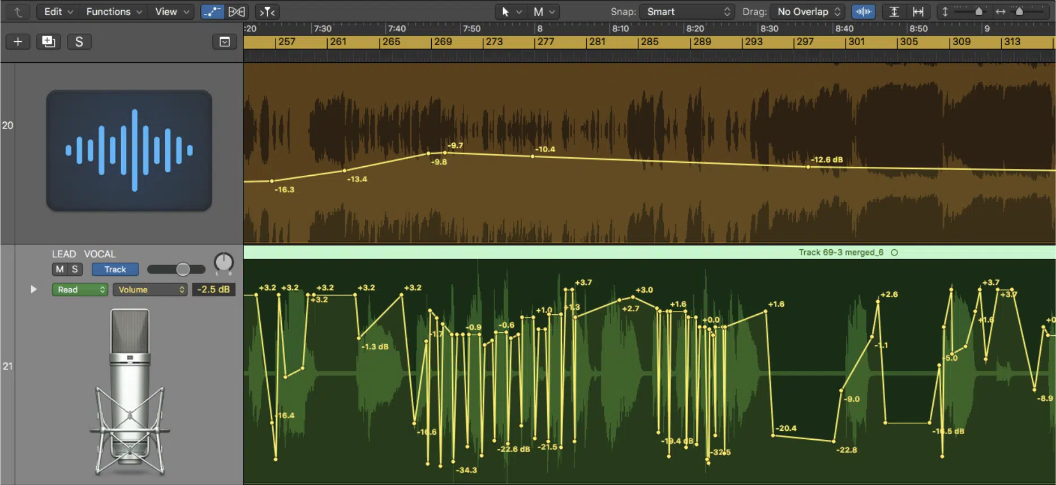Solo the LEAD VOCAL track
1056x485 pixels.
(x=75, y=270)
